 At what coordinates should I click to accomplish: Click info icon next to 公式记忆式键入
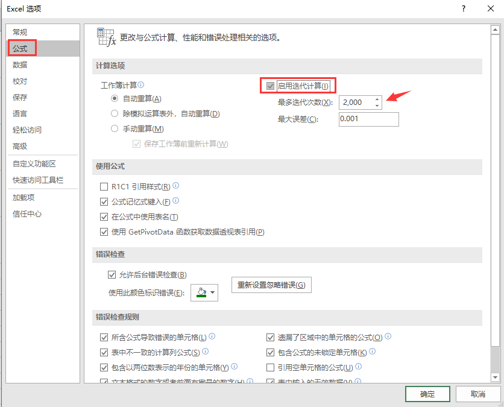(176, 200)
